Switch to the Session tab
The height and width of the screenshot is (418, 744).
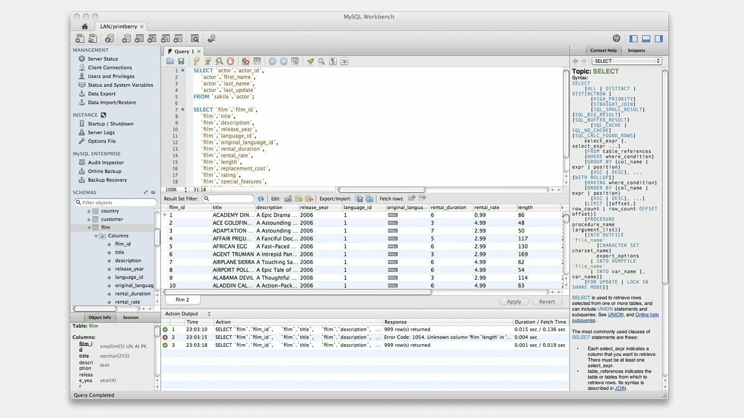click(130, 318)
